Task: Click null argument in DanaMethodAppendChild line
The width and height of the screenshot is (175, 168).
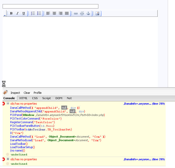Action: tap(72, 111)
